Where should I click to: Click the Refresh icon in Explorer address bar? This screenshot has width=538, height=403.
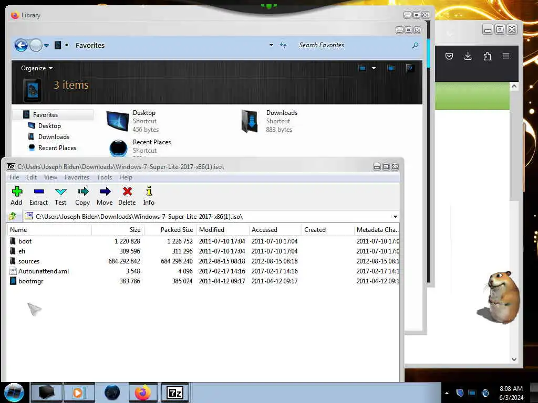coord(283,45)
